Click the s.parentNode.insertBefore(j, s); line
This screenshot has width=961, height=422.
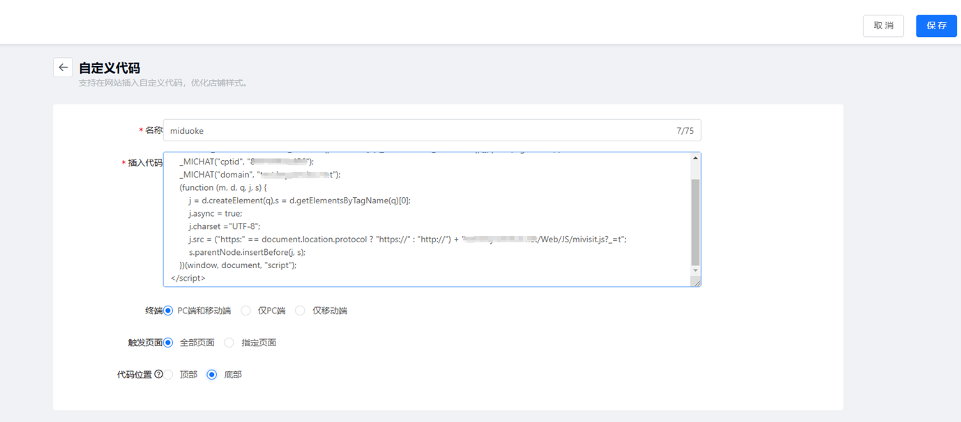(247, 252)
